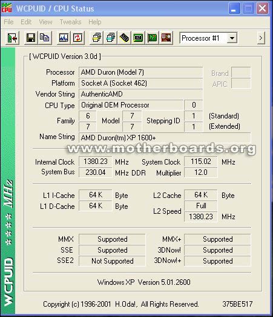
Task: Open the red motherboard info icon
Action: (166, 38)
